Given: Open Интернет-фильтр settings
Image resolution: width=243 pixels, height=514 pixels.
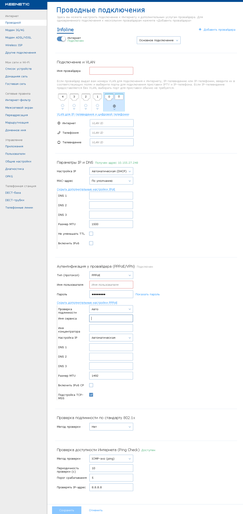Looking at the screenshot, I should click(x=18, y=100).
